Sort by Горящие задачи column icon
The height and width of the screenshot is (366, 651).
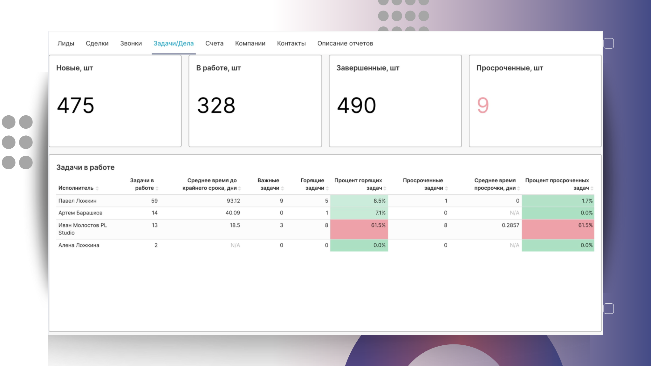(327, 188)
